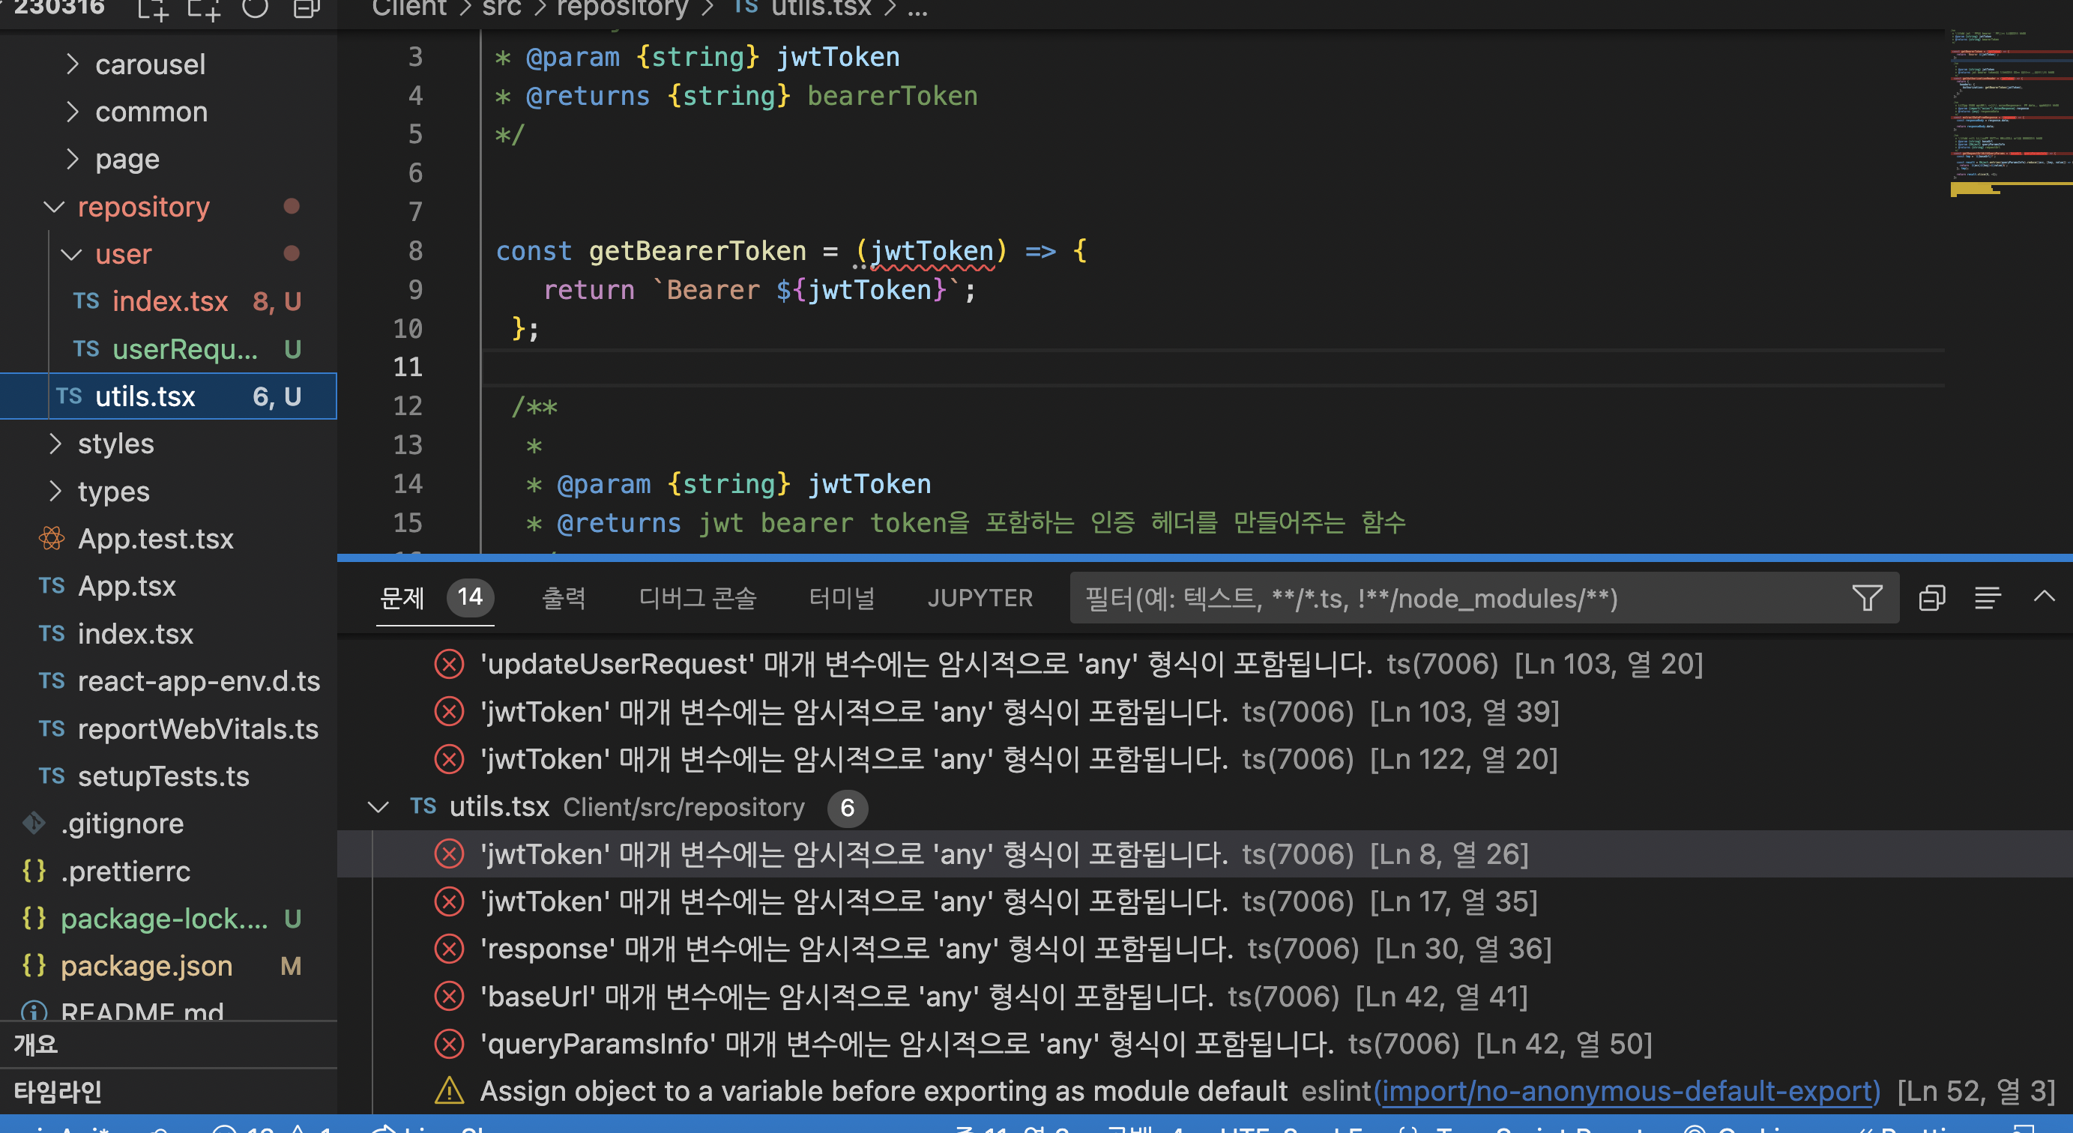The width and height of the screenshot is (2073, 1133).
Task: Toggle the bottom panel size with the chevron
Action: coord(2045,597)
